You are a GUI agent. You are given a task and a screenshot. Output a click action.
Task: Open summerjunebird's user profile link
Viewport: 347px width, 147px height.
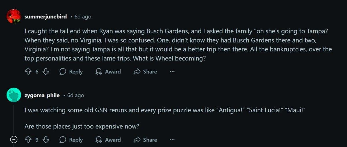(46, 17)
